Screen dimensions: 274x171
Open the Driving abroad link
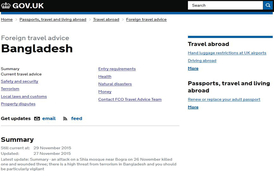click(202, 61)
